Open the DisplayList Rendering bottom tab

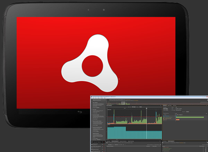click(x=123, y=141)
